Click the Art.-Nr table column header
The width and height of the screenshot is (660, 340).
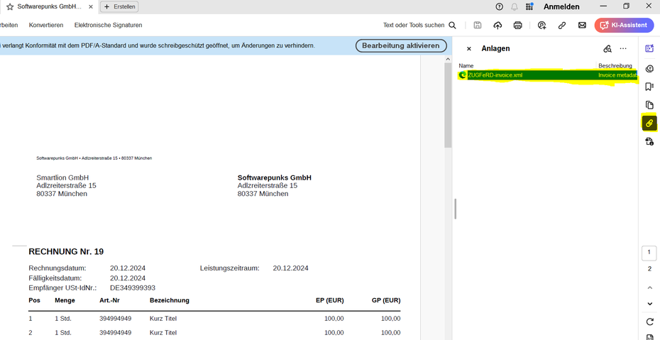coord(110,300)
